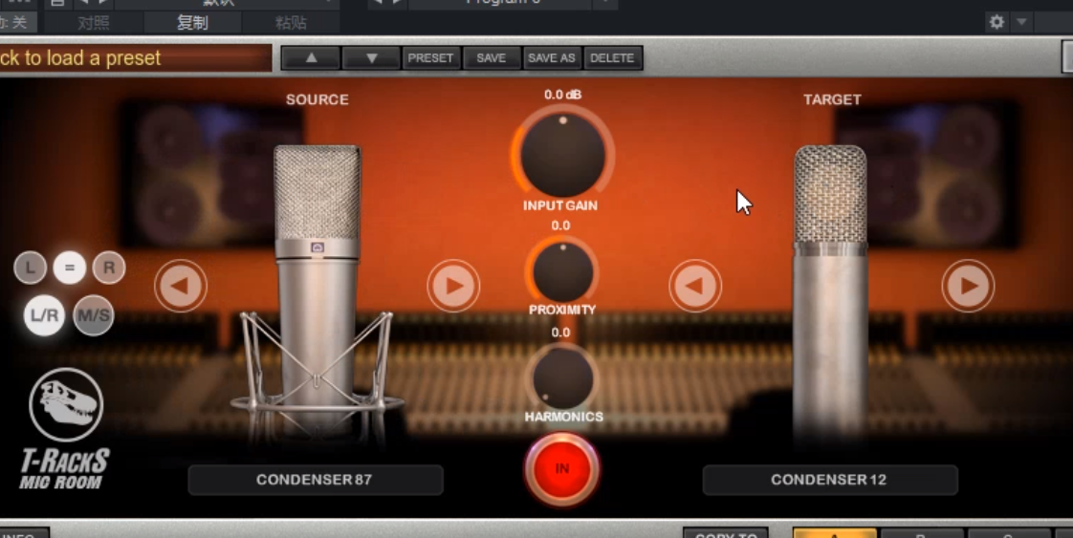Load the next preset with down arrow
This screenshot has width=1073, height=538.
pos(372,58)
